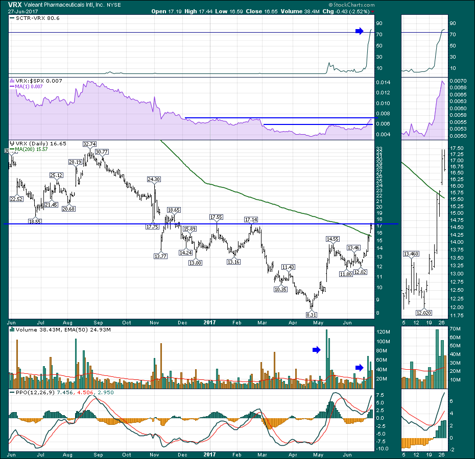
Task: Click the 11.43 price label
Action: pyautogui.click(x=288, y=267)
